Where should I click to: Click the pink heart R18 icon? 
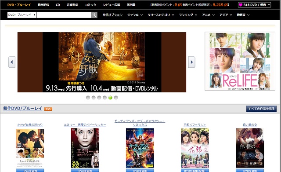(x=241, y=5)
